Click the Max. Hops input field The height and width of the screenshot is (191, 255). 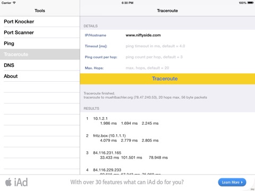click(x=147, y=68)
